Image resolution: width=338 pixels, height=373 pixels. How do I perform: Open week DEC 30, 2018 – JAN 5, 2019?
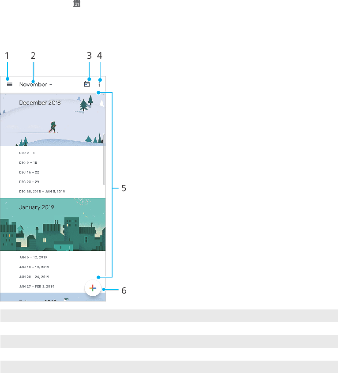(42, 191)
